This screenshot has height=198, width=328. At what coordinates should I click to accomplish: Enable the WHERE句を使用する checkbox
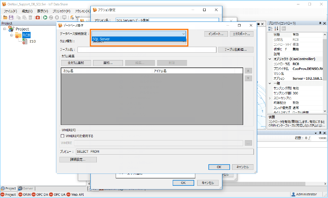point(63,136)
